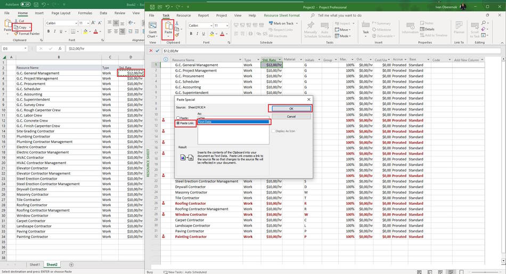Click Borders icon in Excel font group

point(73,31)
